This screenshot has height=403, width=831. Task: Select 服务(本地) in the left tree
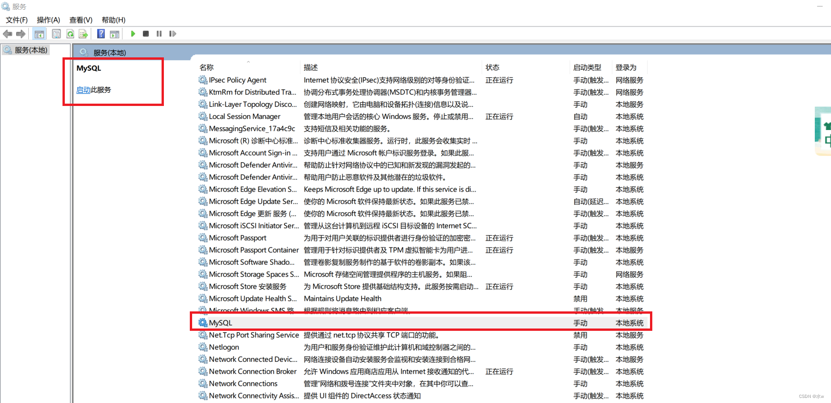click(31, 50)
